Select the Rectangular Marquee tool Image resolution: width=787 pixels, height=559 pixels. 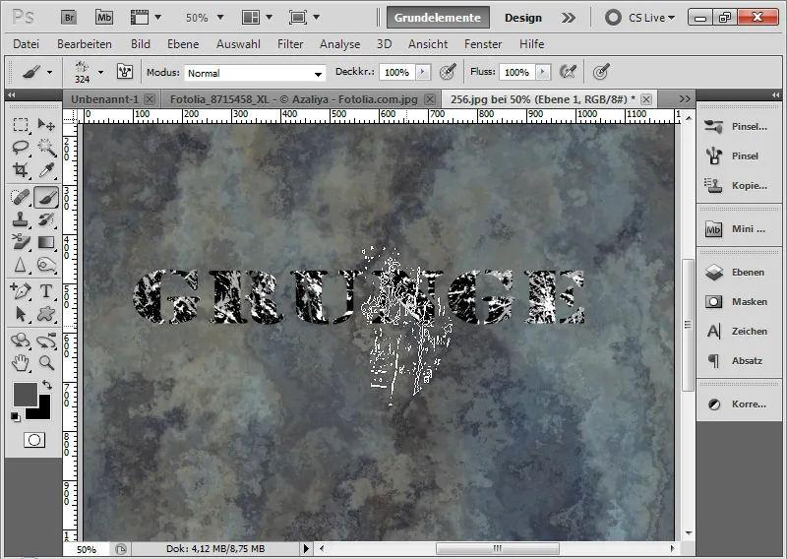[21, 124]
